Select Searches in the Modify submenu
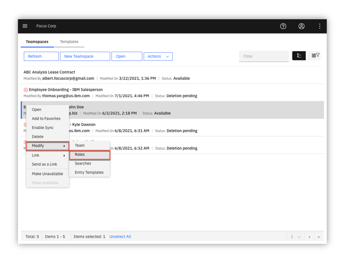 pos(90,163)
